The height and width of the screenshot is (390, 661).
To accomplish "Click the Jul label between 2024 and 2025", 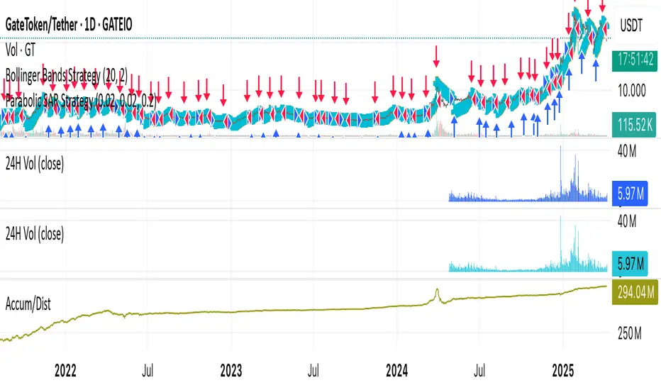I will click(479, 371).
